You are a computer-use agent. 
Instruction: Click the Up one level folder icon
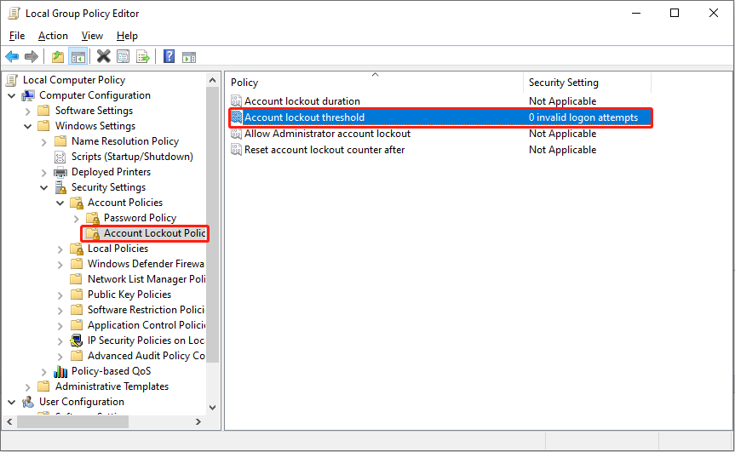[x=57, y=57]
